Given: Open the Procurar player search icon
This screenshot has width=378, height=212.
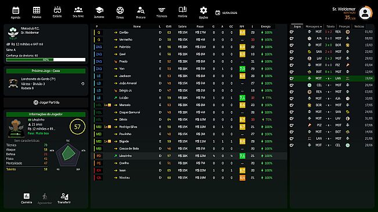Looking at the screenshot, I should coord(141,10).
